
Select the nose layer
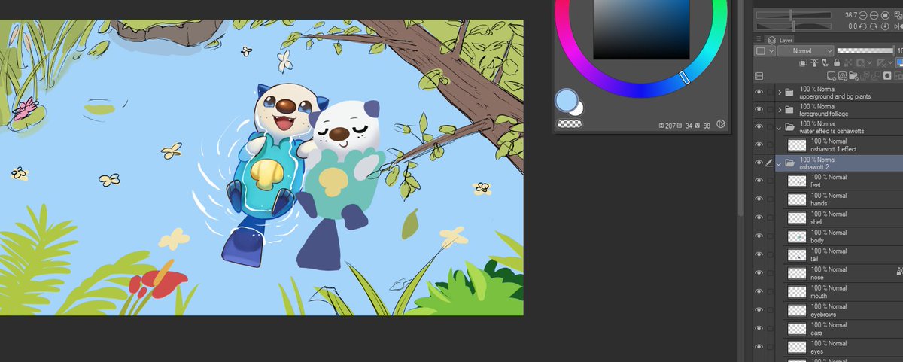839,273
